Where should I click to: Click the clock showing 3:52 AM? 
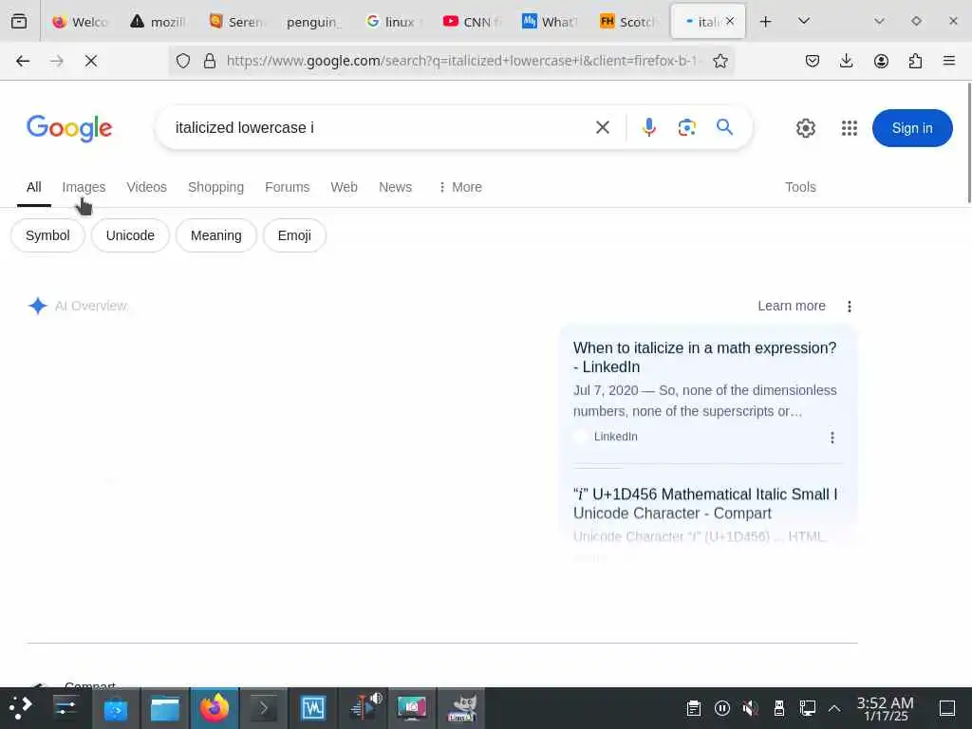pyautogui.click(x=886, y=708)
